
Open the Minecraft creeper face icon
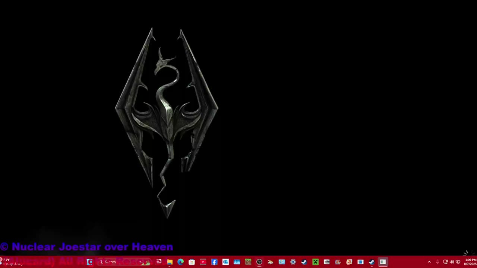pyautogui.click(x=315, y=262)
